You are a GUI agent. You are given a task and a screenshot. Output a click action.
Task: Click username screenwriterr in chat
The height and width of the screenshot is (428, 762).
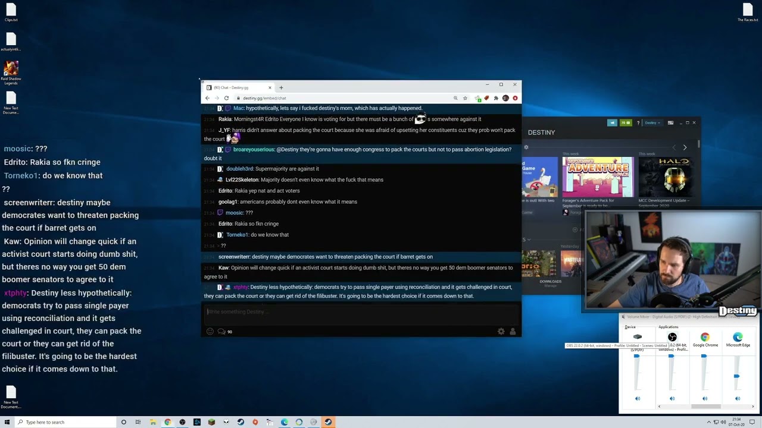point(234,257)
